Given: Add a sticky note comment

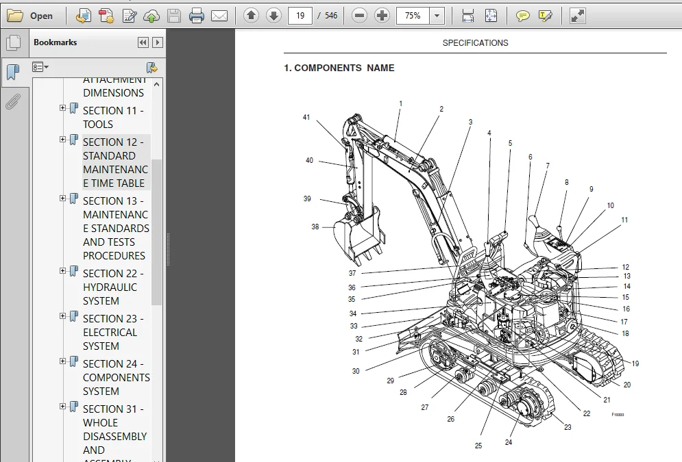Looking at the screenshot, I should pos(522,16).
